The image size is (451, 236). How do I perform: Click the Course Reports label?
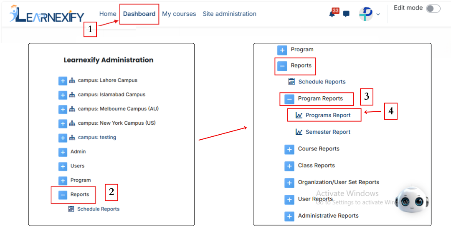coord(319,149)
